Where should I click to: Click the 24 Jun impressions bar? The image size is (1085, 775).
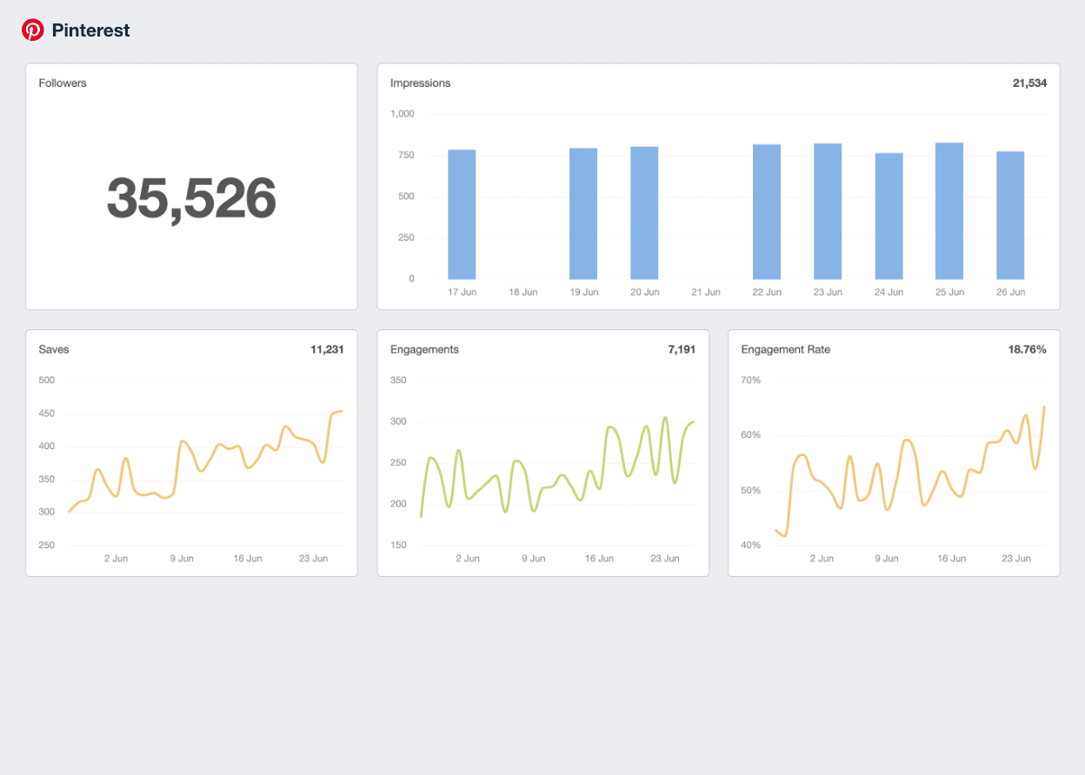point(888,215)
